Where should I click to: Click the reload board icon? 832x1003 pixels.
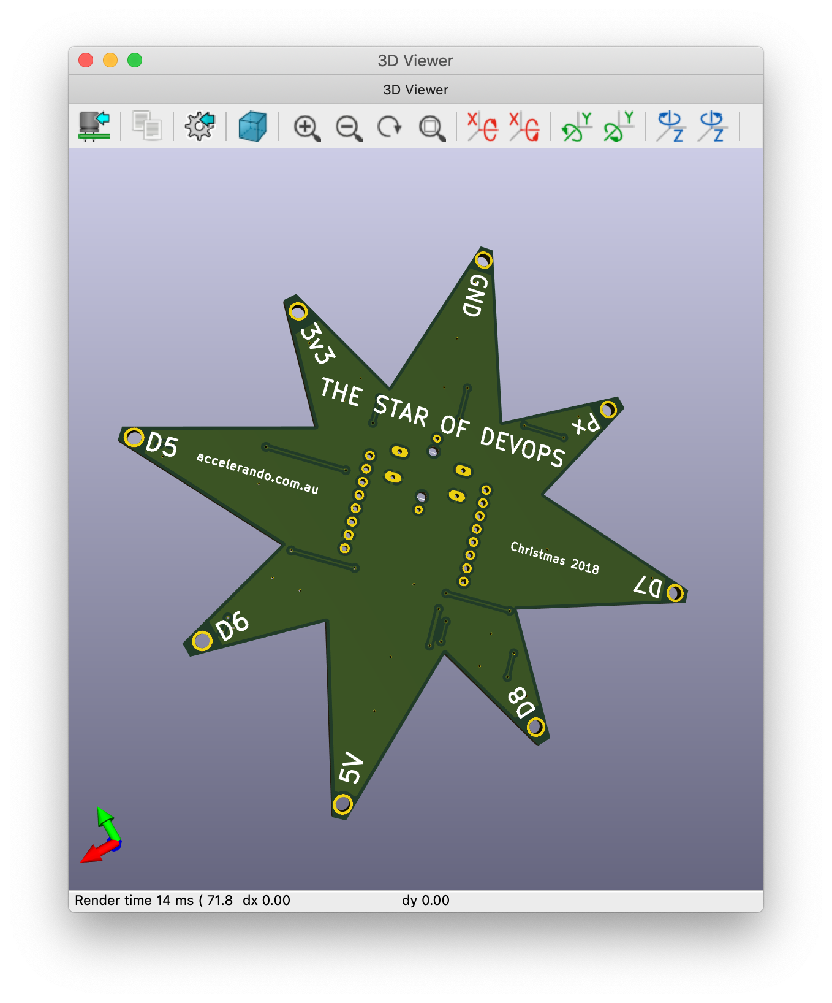(x=94, y=126)
